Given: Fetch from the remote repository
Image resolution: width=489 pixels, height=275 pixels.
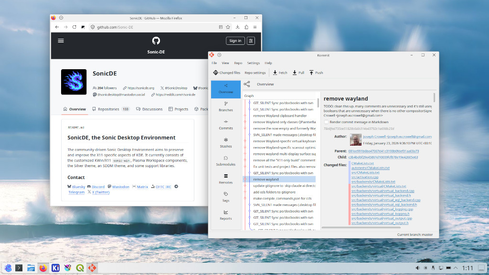Looking at the screenshot, I should click(x=280, y=73).
